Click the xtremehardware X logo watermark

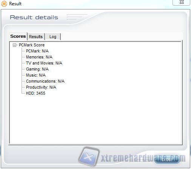[89, 157]
